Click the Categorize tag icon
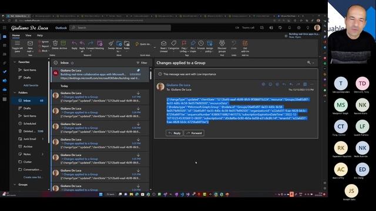Screen dimensions: 376x211 coord(174,43)
